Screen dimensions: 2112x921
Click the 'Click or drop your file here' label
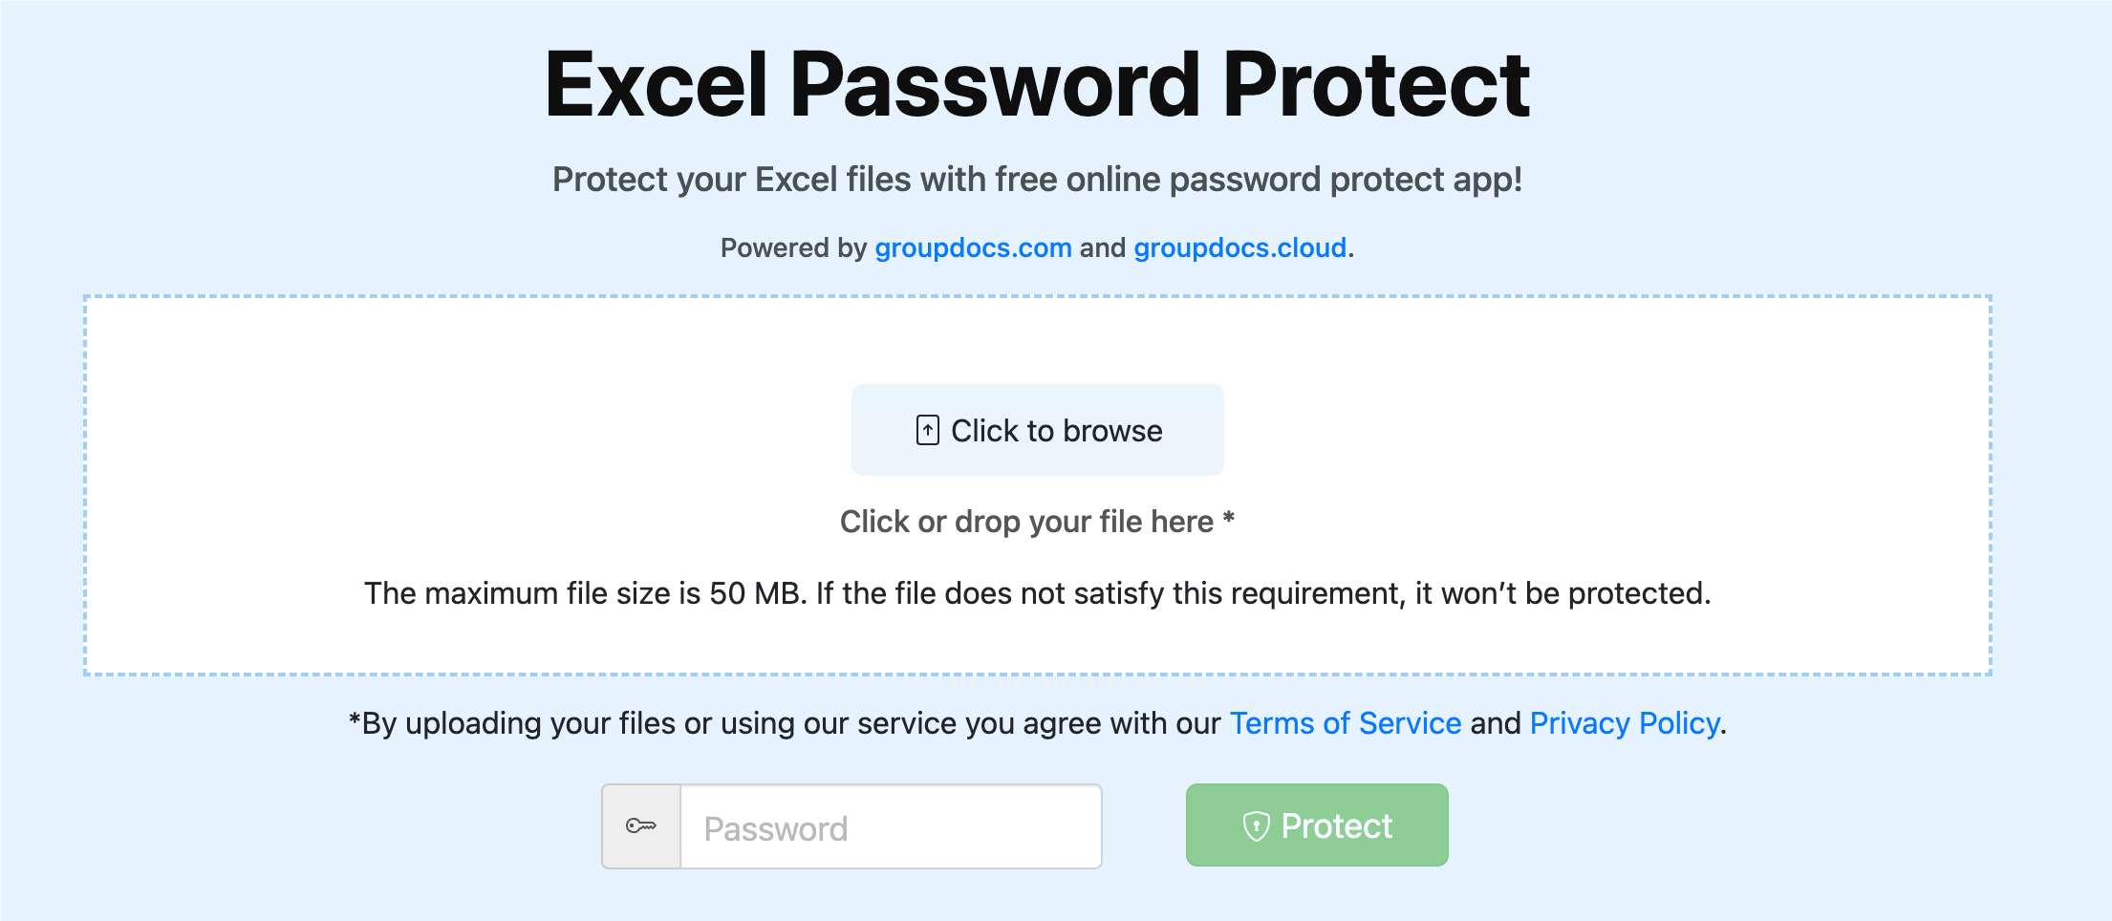click(x=1025, y=522)
